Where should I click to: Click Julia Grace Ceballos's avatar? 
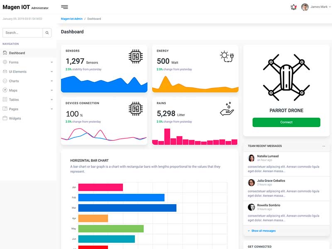251,183
